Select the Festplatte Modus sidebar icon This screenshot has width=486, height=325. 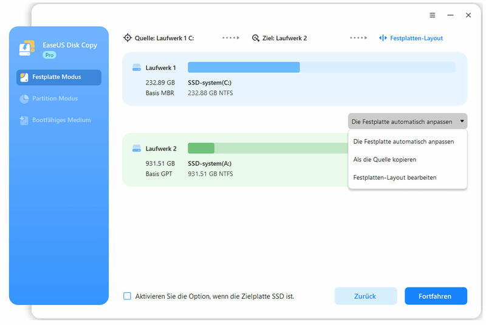(24, 77)
